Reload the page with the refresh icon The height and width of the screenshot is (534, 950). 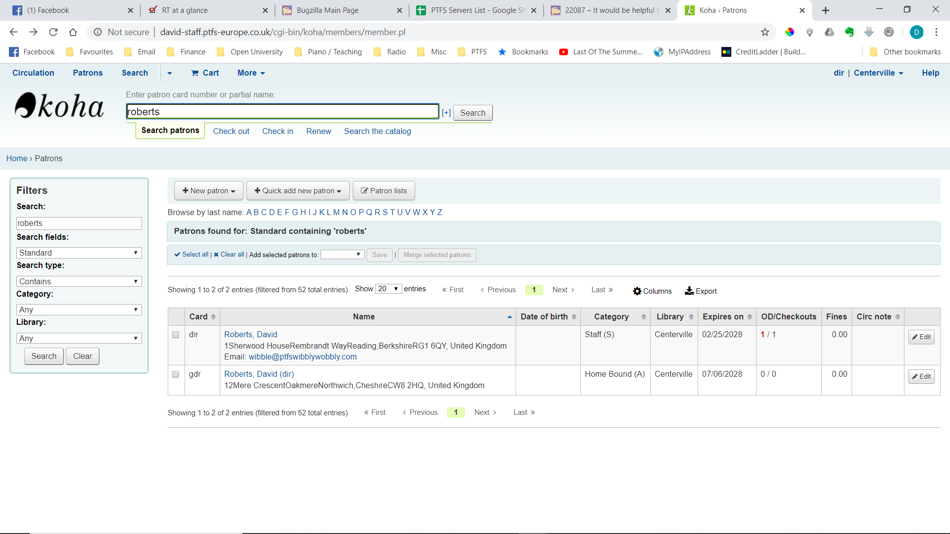point(53,32)
